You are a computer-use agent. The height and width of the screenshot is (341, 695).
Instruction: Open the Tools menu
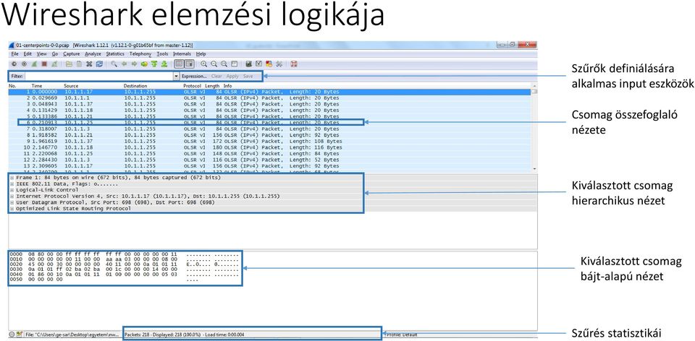pos(163,54)
